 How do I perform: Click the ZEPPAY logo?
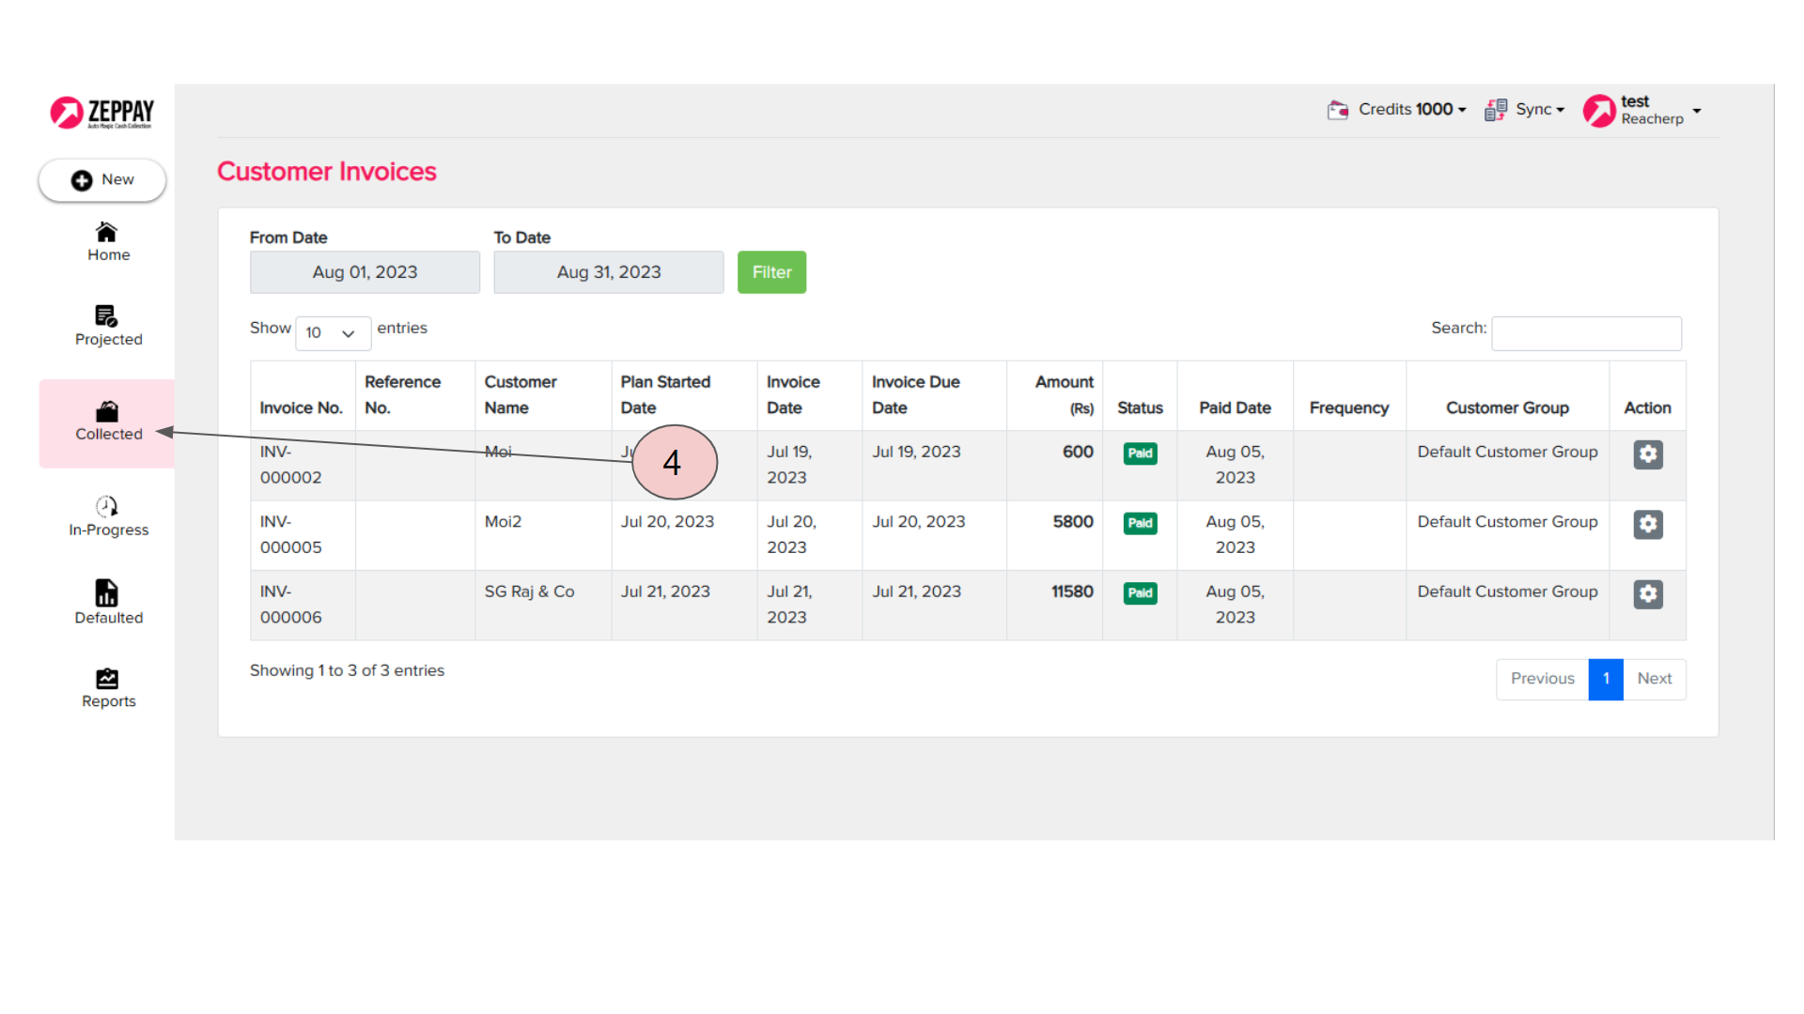[x=102, y=113]
